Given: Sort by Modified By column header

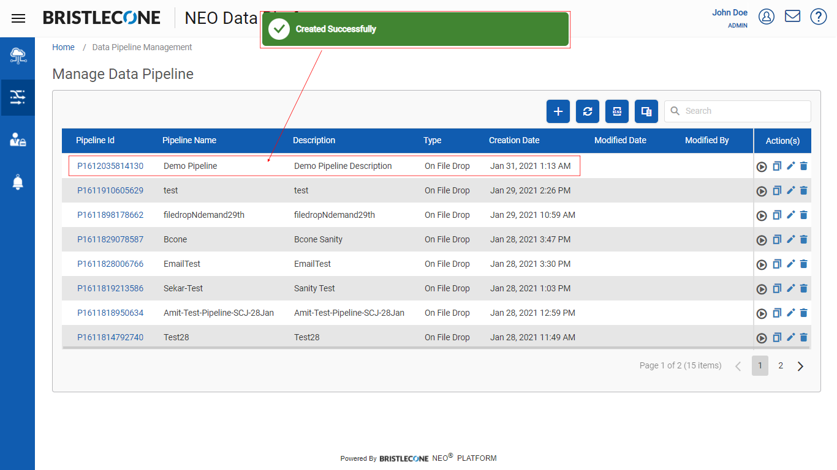Looking at the screenshot, I should coord(706,140).
